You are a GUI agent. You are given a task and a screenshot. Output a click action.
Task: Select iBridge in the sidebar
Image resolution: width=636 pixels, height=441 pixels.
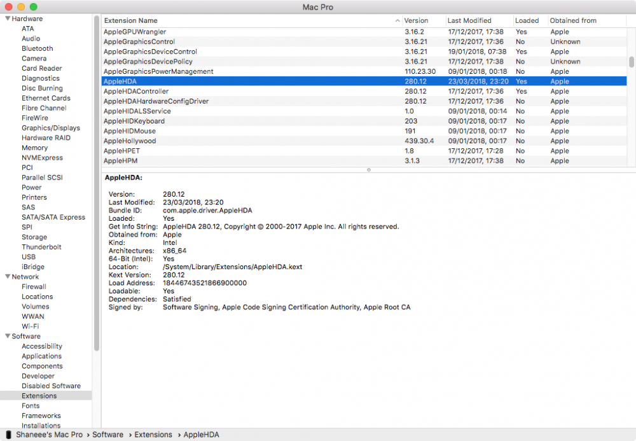[33, 267]
